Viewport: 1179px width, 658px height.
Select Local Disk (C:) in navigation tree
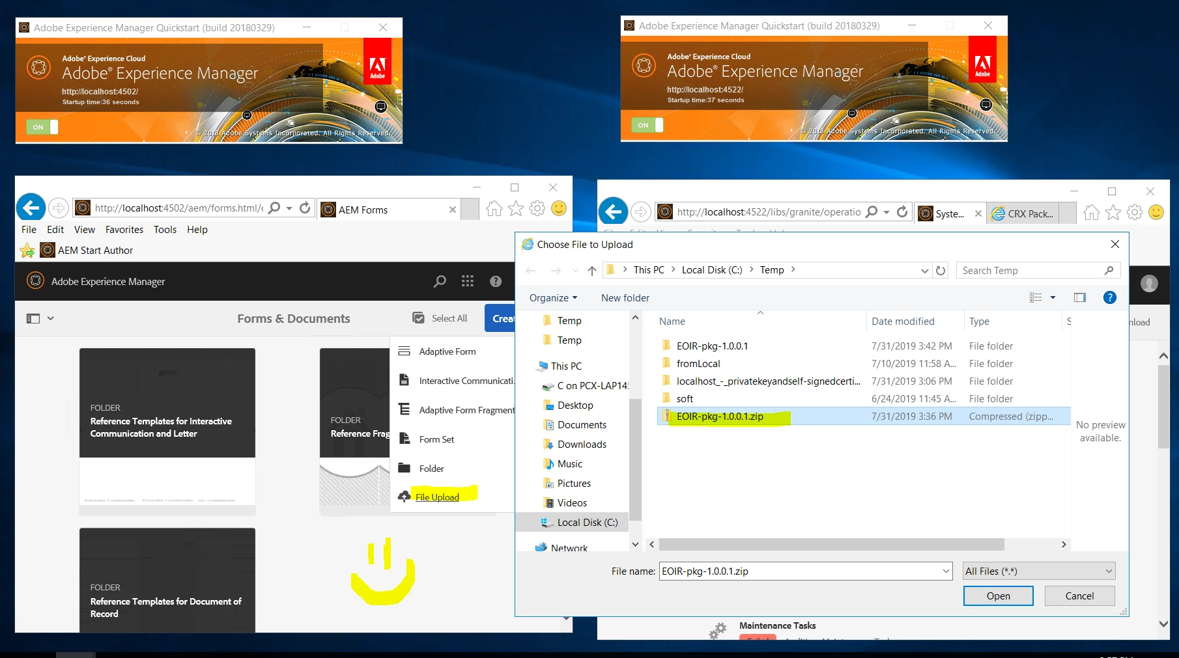point(579,522)
